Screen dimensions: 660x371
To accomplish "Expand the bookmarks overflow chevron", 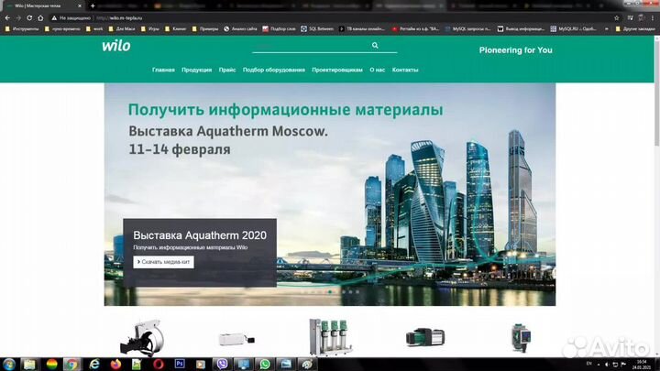I will pyautogui.click(x=607, y=29).
